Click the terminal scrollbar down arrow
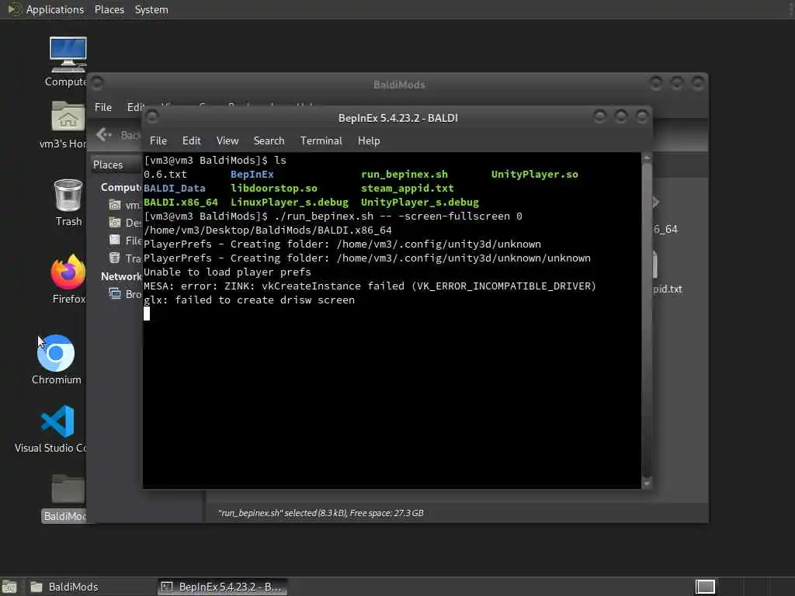 pyautogui.click(x=647, y=484)
